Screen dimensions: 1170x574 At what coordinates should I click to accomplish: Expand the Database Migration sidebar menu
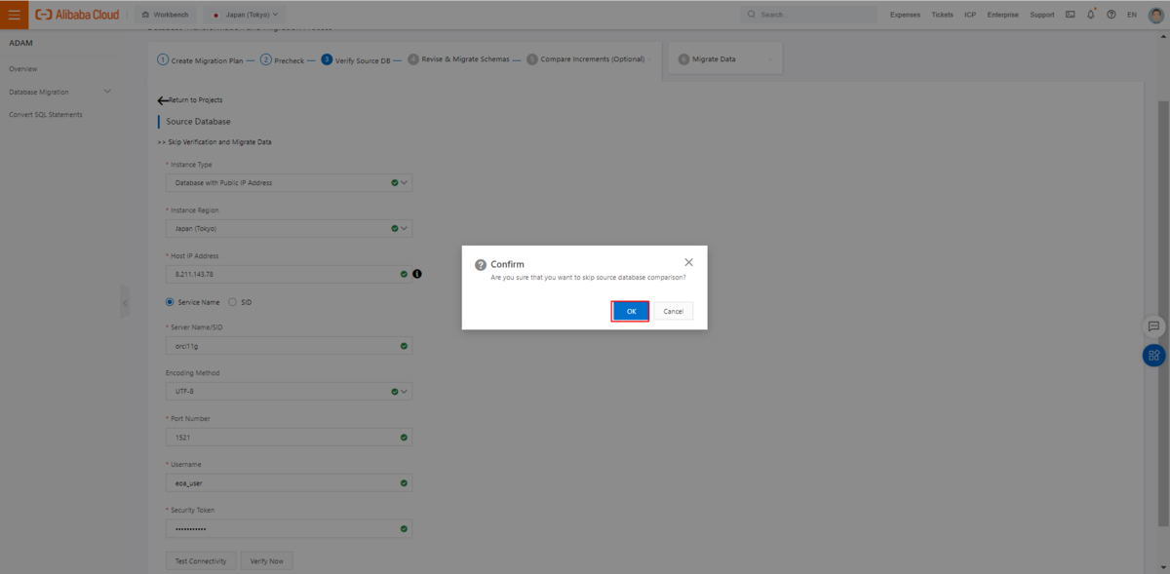click(107, 92)
